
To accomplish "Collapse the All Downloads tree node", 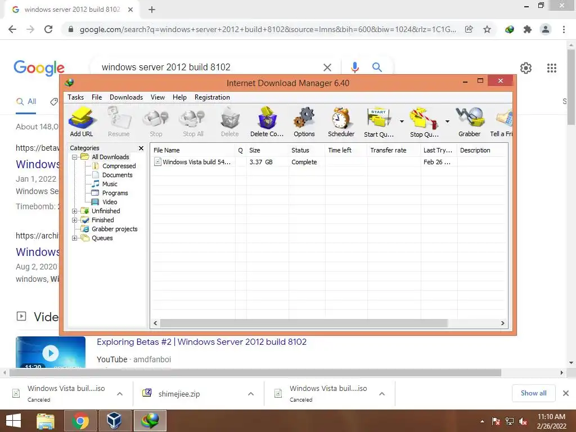I will tap(75, 157).
